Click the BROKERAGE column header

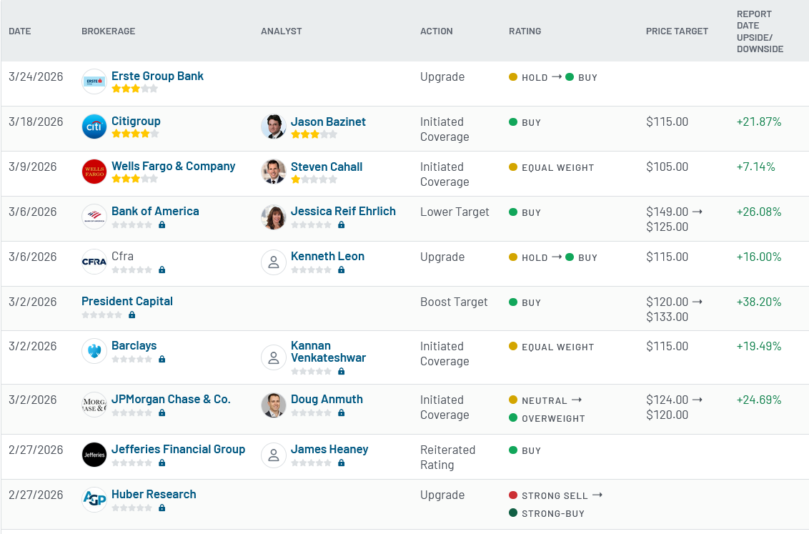click(x=109, y=31)
